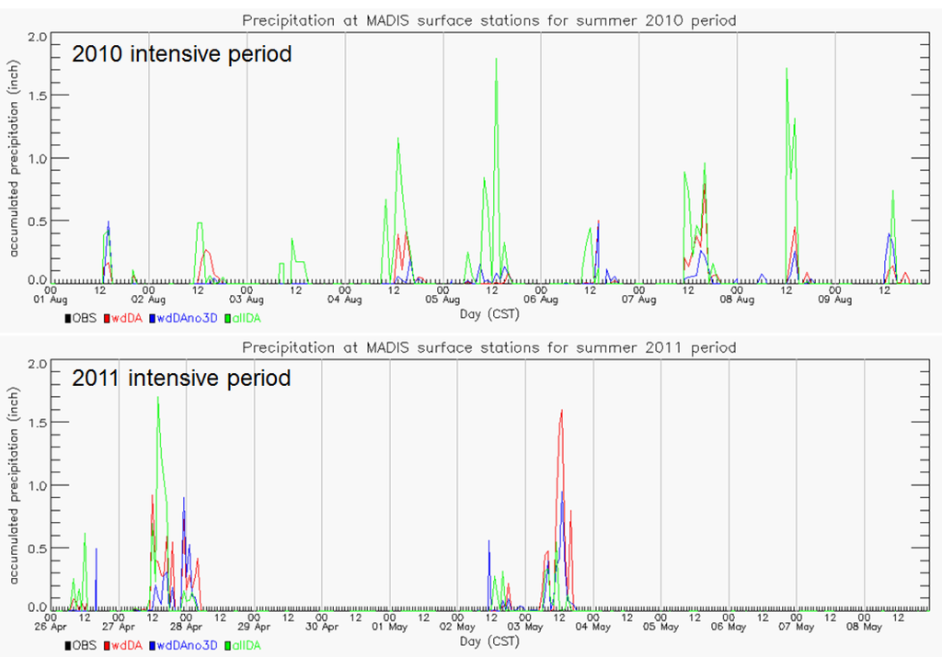942x657 pixels.
Task: Click the '0.5' y-axis value on 2011 chart
Action: pyautogui.click(x=37, y=549)
